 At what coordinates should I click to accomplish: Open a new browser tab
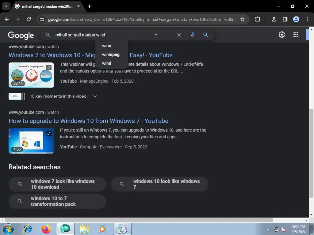point(90,6)
